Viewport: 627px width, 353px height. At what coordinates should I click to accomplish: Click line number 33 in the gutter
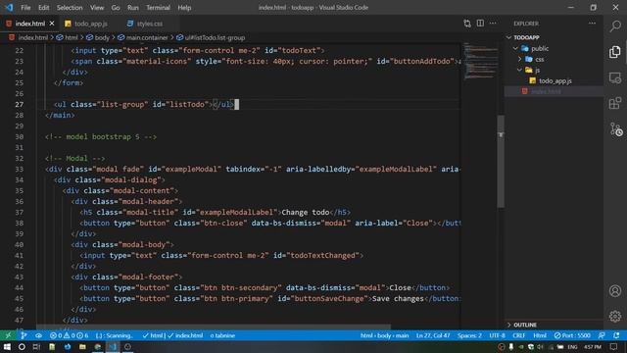tap(19, 169)
